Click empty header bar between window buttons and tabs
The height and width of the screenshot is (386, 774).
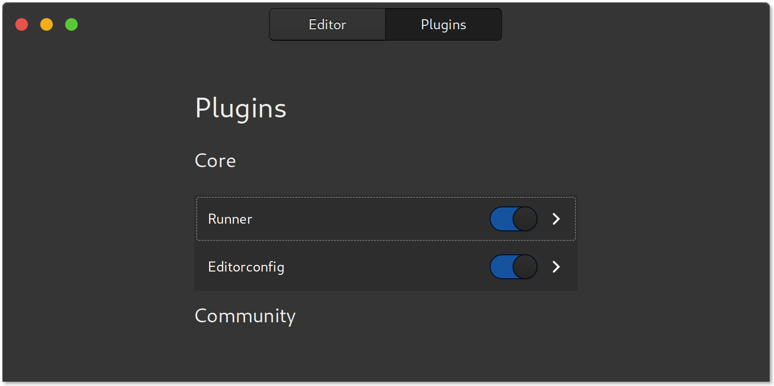click(173, 24)
